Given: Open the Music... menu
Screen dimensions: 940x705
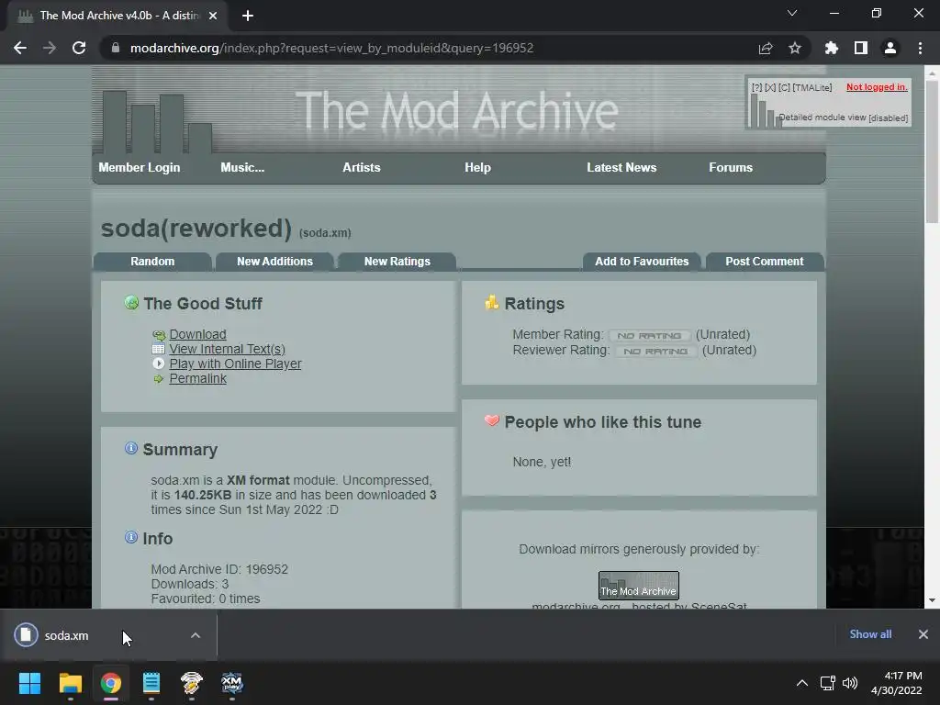Looking at the screenshot, I should coord(242,168).
